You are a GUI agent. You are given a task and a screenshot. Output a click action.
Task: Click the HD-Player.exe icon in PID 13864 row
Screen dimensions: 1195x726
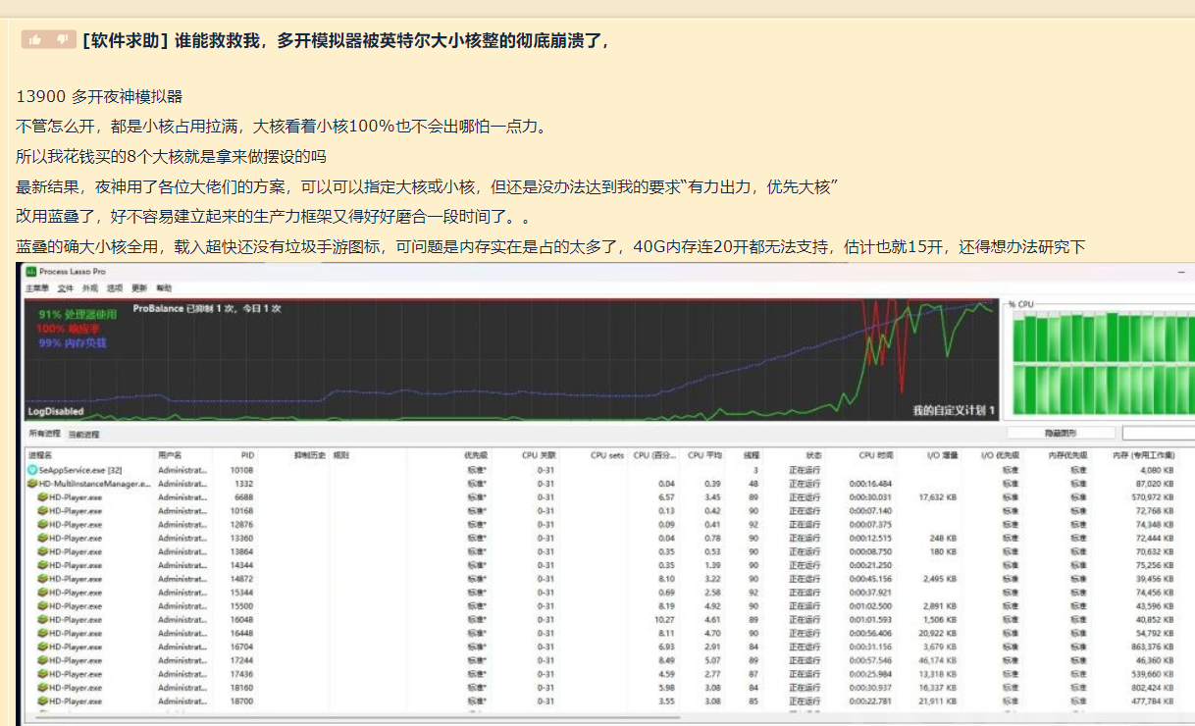tap(43, 552)
